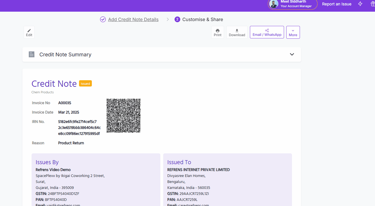Click PAN AAJCR7259L value

coord(187,199)
